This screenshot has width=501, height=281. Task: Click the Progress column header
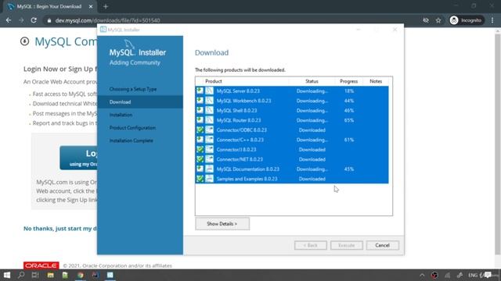[x=349, y=81]
